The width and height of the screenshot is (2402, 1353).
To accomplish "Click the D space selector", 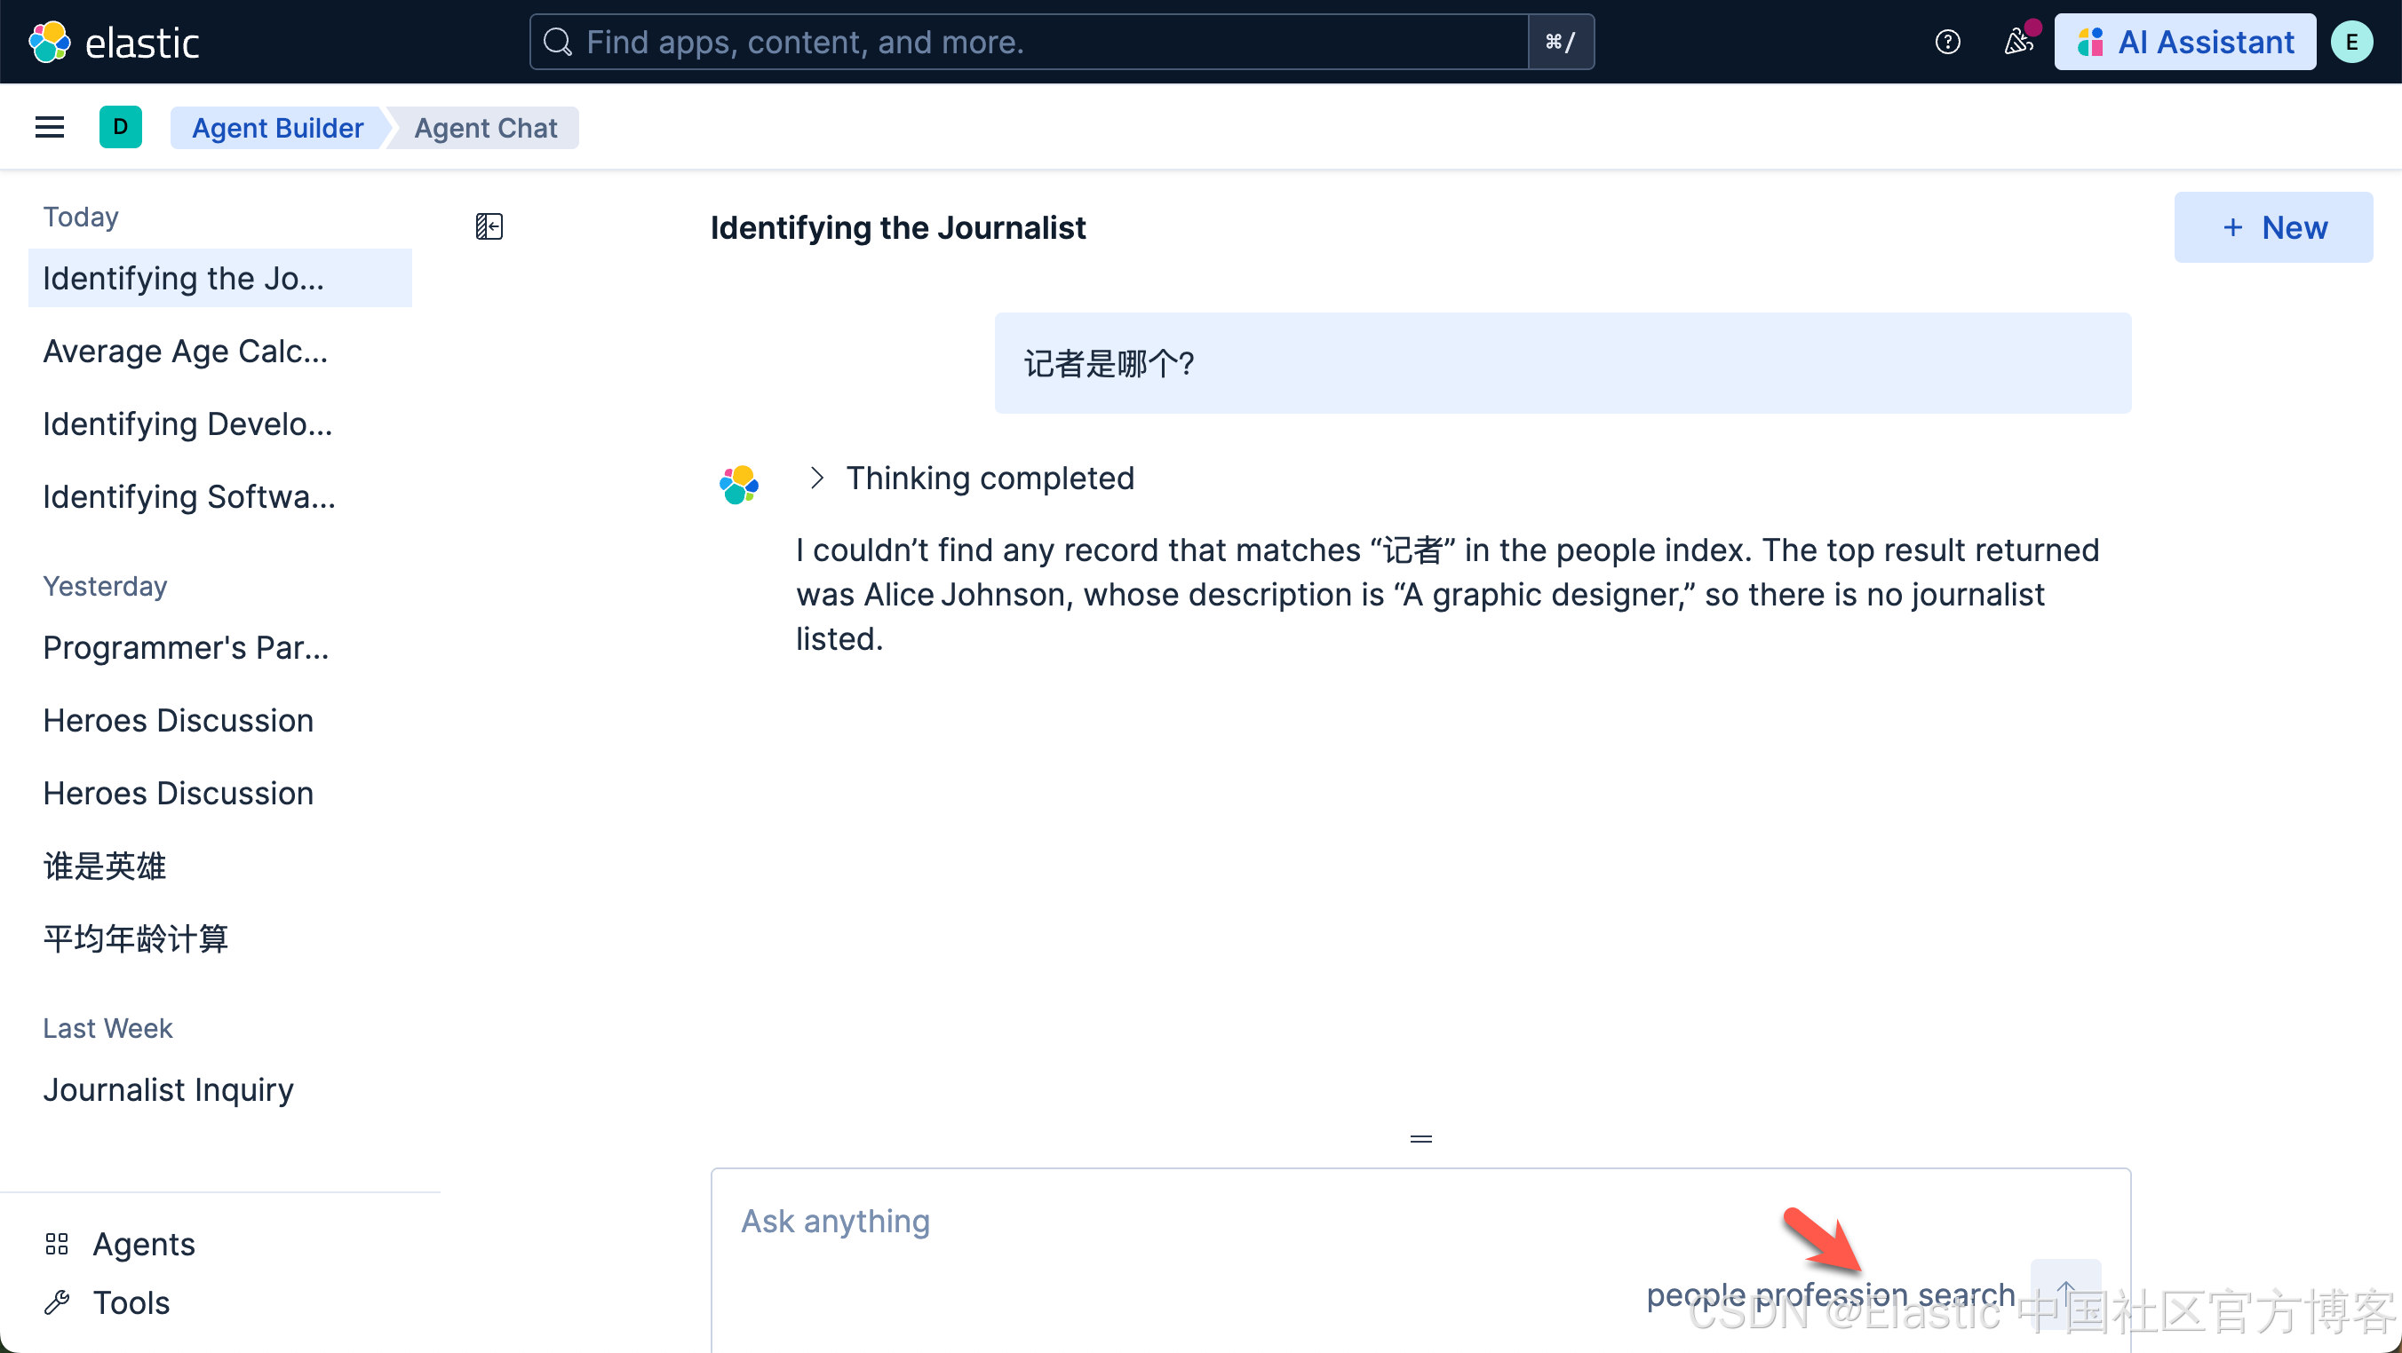I will tap(120, 128).
